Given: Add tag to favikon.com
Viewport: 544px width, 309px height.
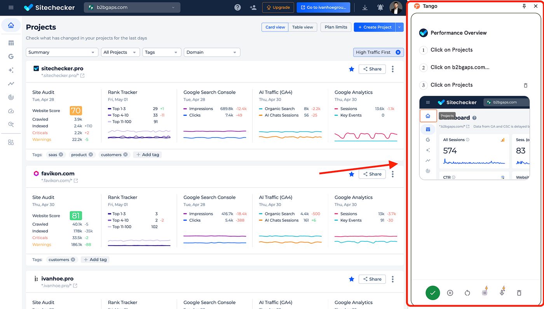Looking at the screenshot, I should [x=95, y=259].
